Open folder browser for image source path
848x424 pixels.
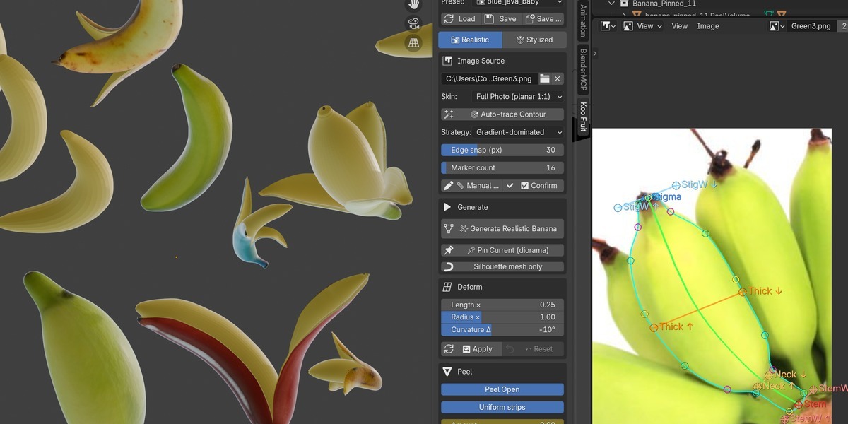[x=545, y=78]
